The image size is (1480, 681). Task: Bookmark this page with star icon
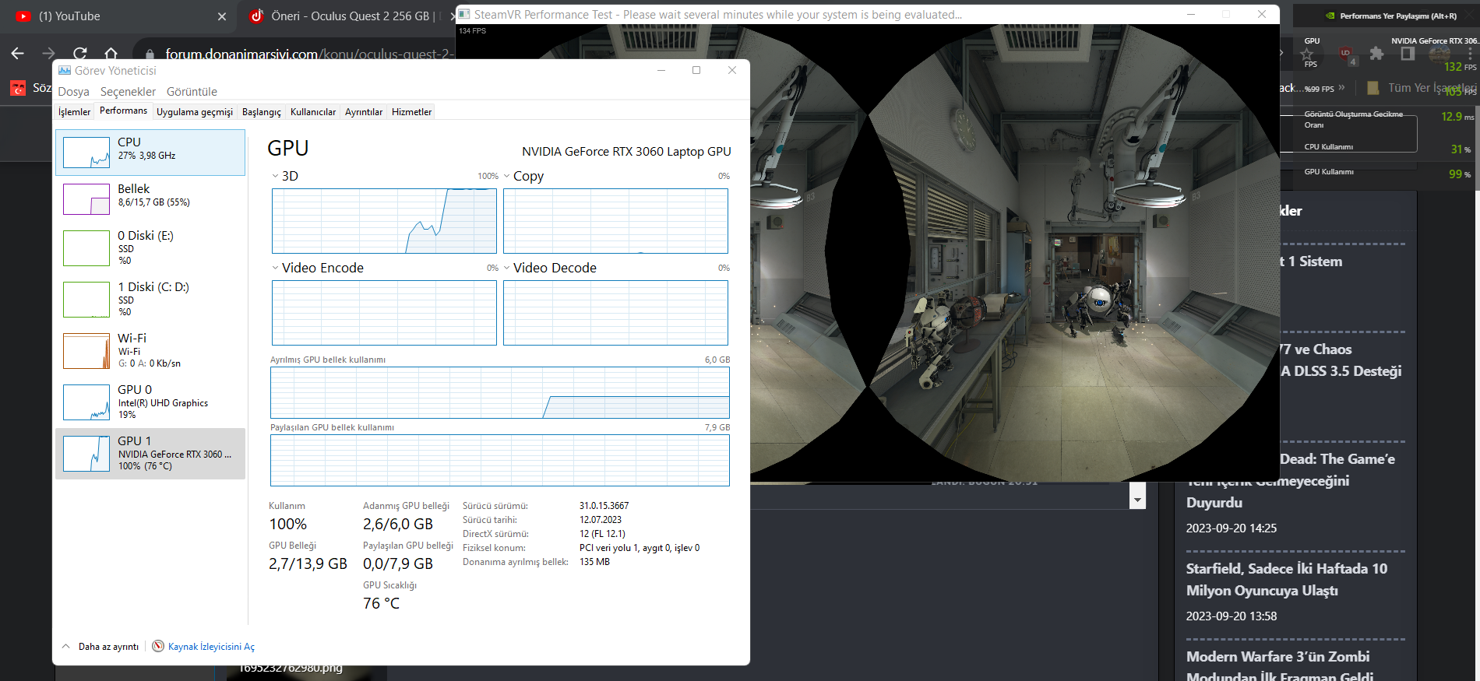click(x=1307, y=54)
